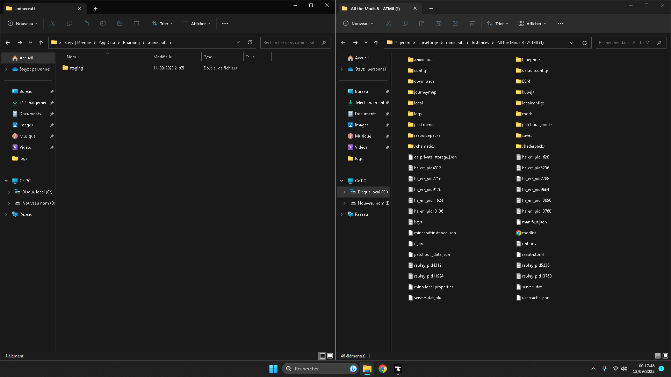Screen dimensions: 671x377
Task: Click Copy icon in .minecraft window toolbar
Action: point(70,23)
